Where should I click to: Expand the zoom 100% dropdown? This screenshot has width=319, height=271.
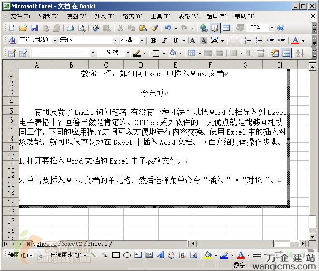click(272, 28)
